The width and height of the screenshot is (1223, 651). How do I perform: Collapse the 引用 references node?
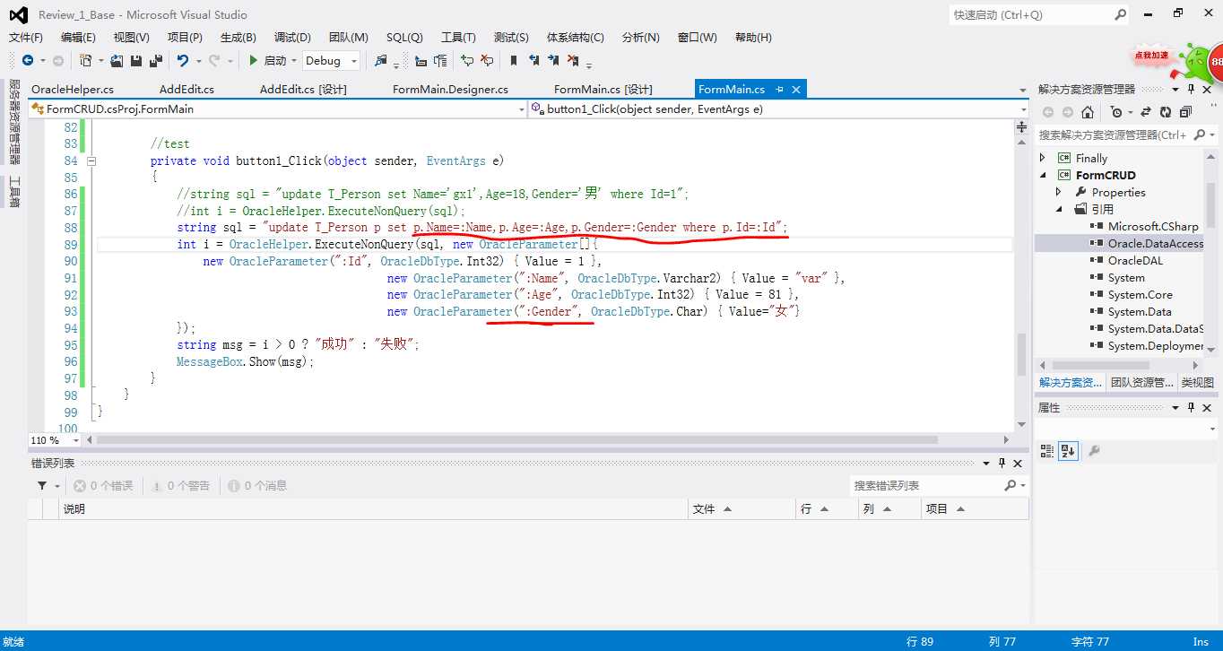pyautogui.click(x=1059, y=209)
